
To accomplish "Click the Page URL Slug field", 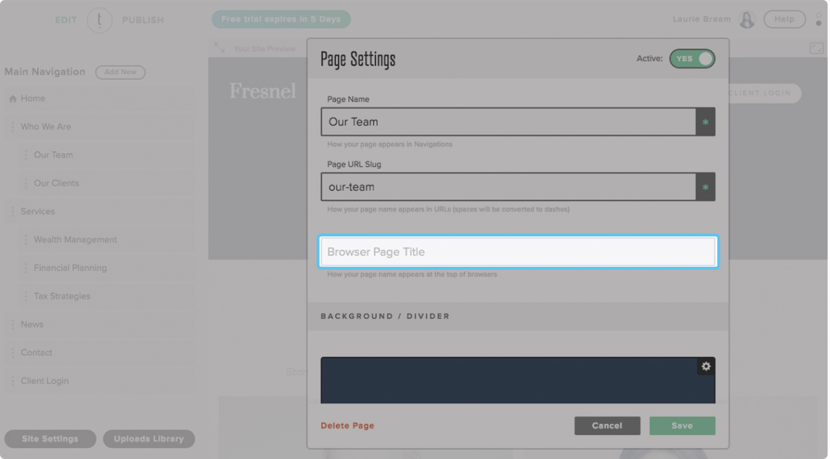I will [508, 187].
